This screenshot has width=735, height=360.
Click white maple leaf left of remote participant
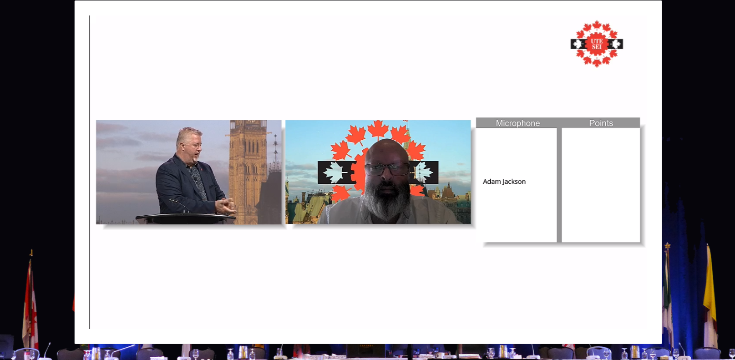335,172
